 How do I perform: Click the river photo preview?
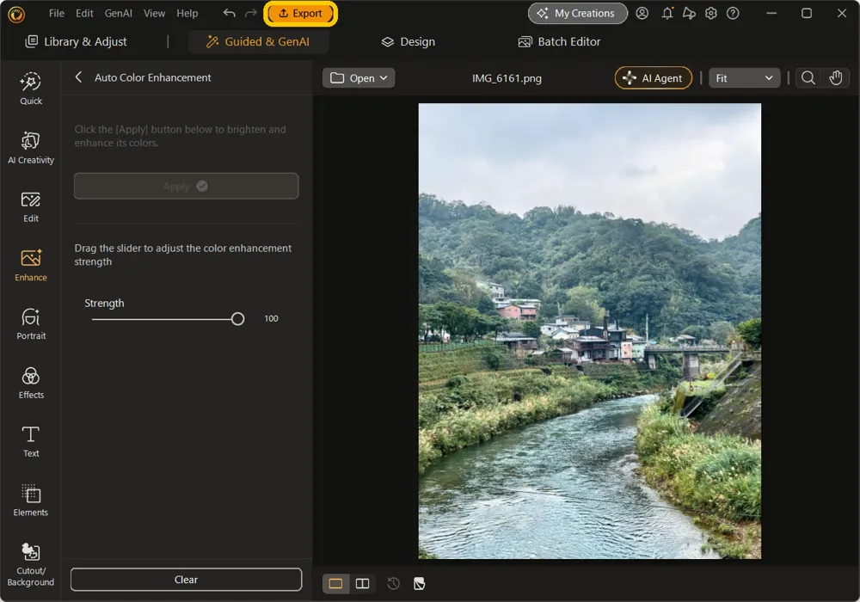pos(590,331)
